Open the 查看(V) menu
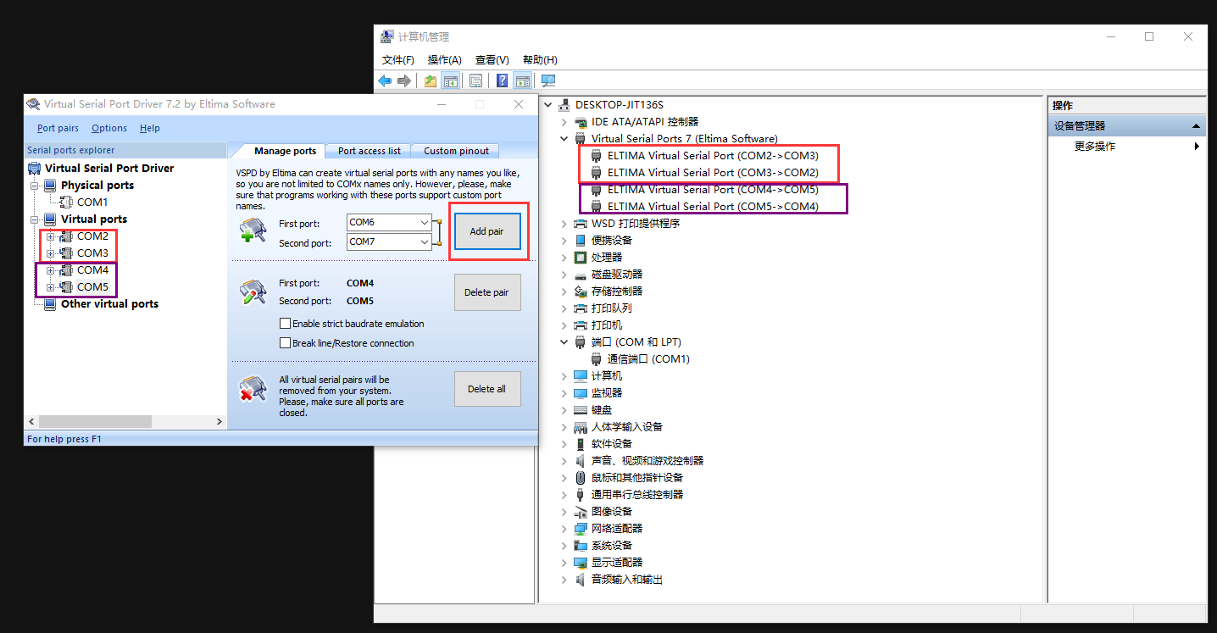 (492, 60)
